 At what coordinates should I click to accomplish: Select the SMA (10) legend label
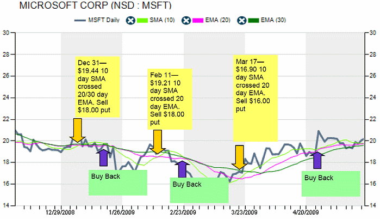(162, 20)
